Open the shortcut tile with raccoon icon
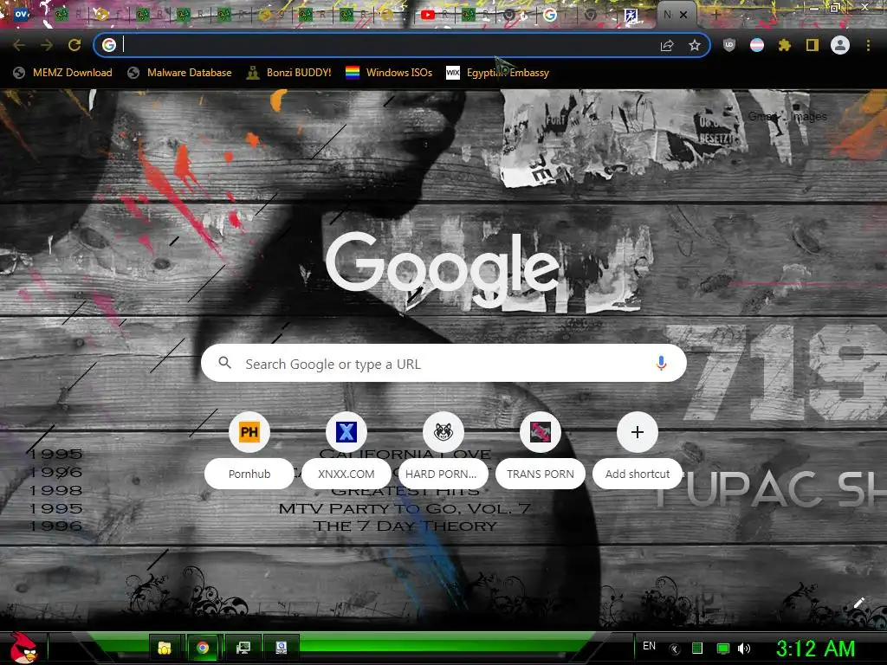The image size is (887, 665). (x=443, y=450)
